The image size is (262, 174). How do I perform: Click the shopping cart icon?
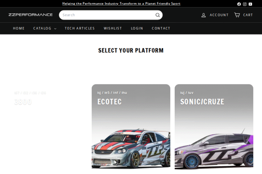click(x=237, y=15)
